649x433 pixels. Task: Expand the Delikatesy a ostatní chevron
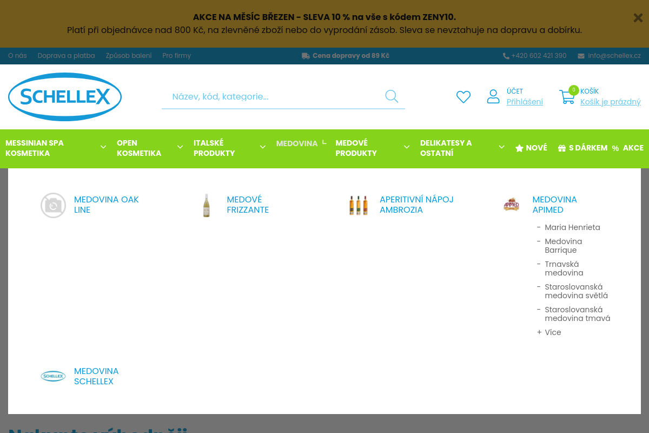click(x=501, y=147)
